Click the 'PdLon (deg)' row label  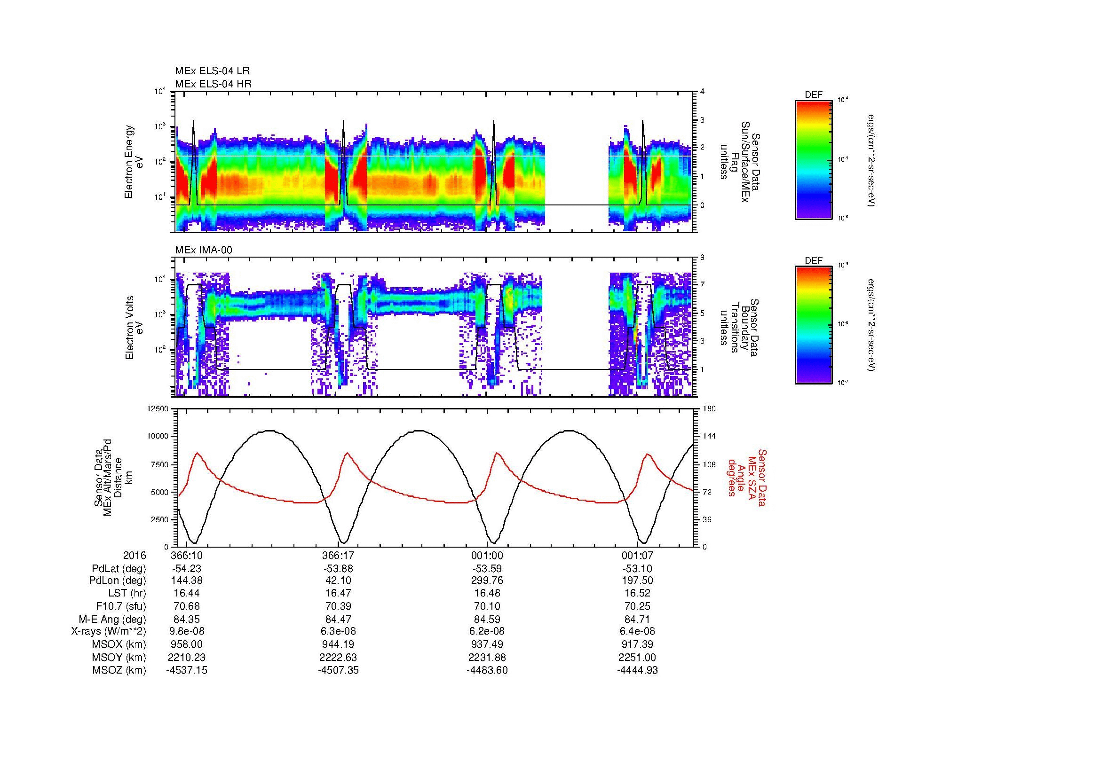(x=119, y=581)
